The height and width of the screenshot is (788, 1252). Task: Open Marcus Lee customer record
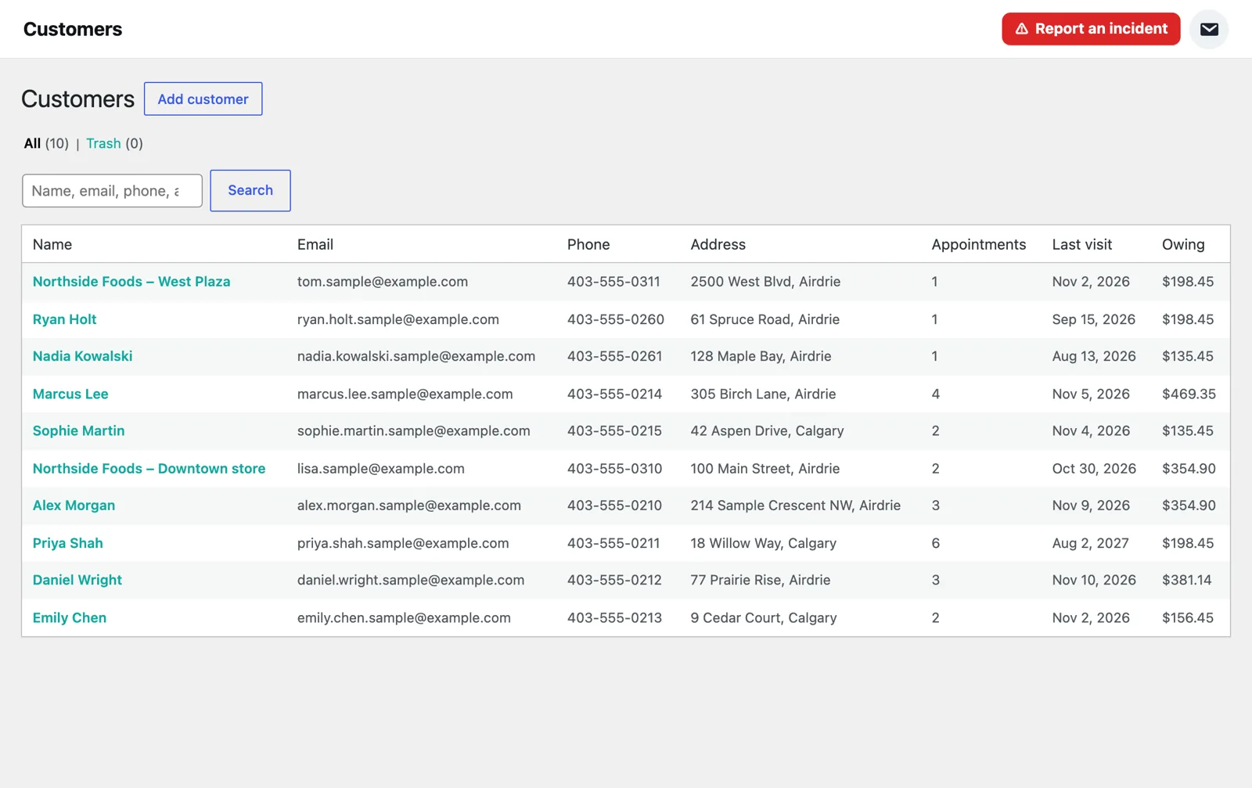pos(70,394)
